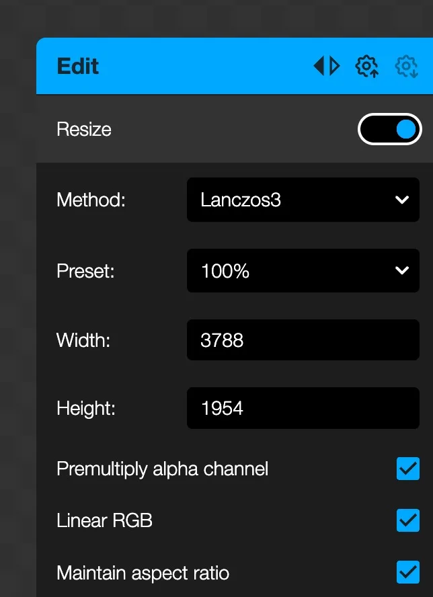Click the 'Premultiply alpha channel' label text
Screen dimensions: 433x597
[162, 469]
